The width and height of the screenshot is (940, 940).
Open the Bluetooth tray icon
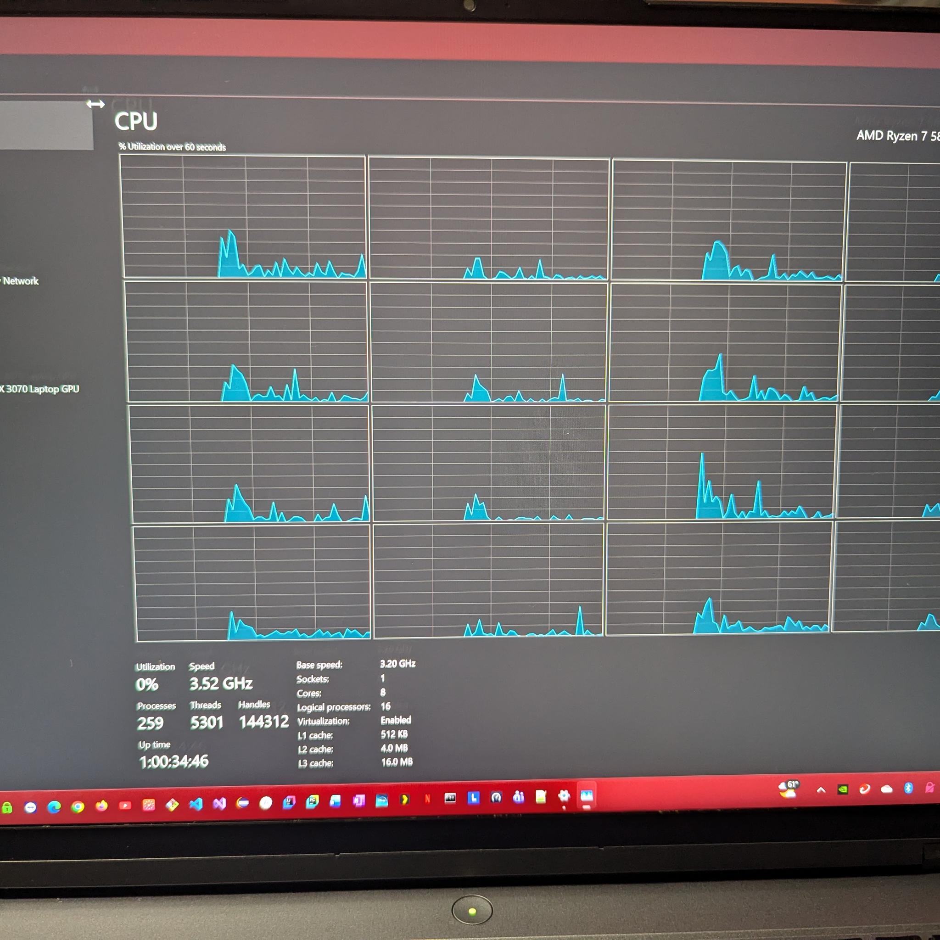point(908,788)
